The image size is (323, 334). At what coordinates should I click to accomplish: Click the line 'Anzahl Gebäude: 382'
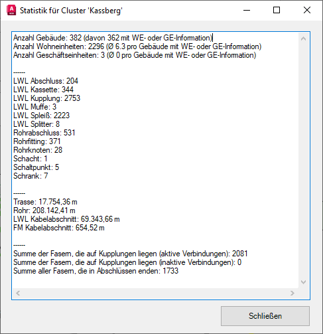(x=113, y=38)
